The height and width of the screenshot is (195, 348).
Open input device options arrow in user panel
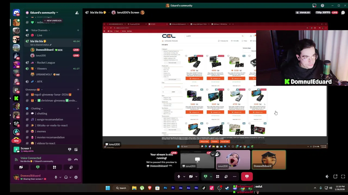[x=60, y=177]
